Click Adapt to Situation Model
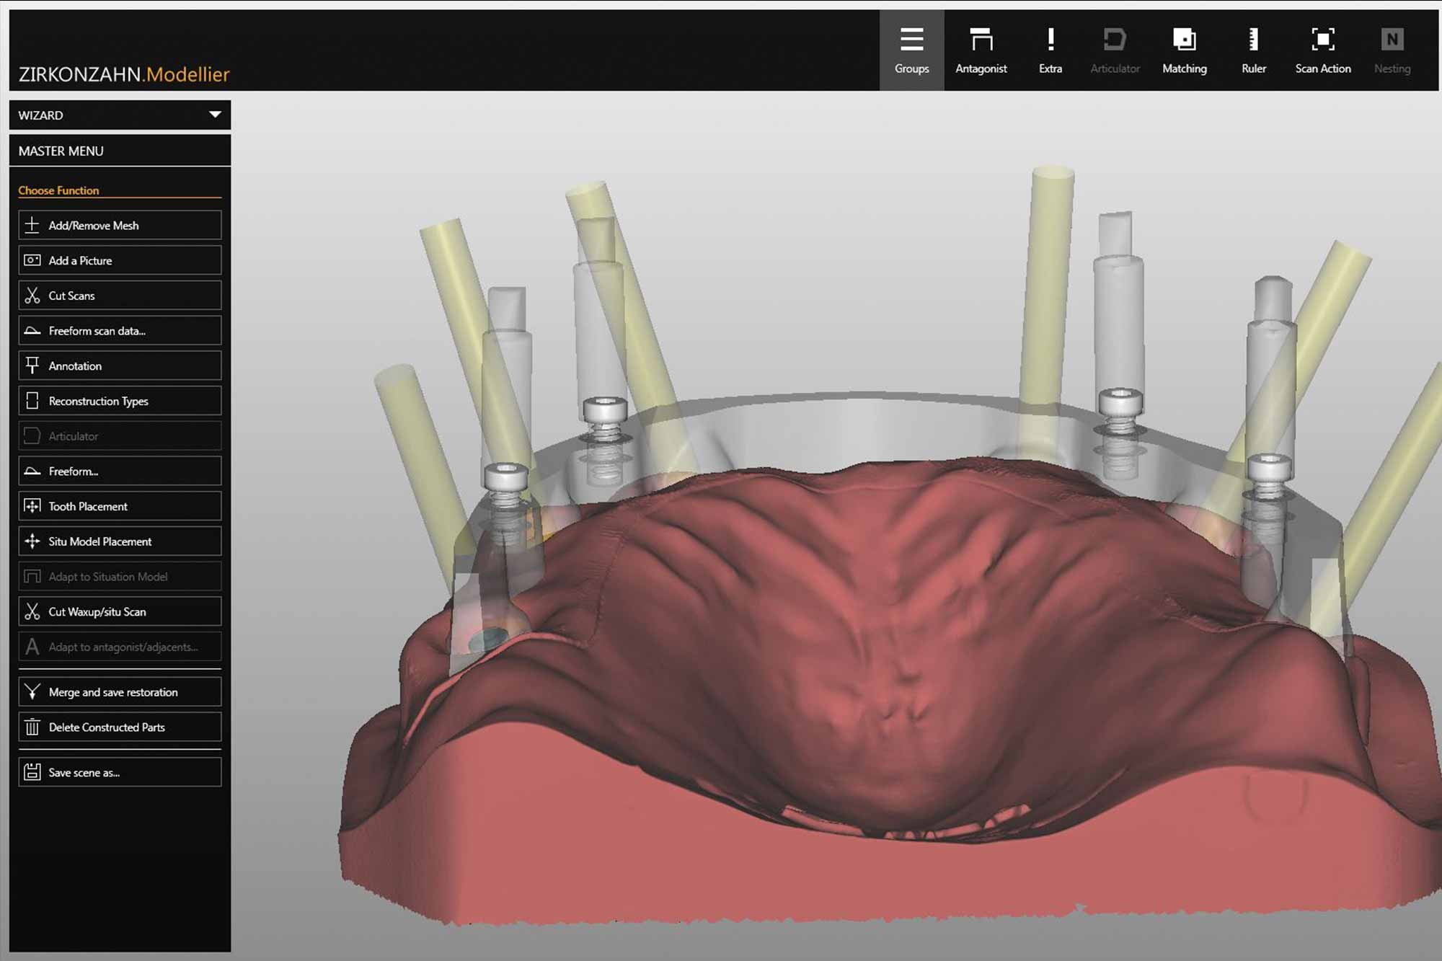The height and width of the screenshot is (961, 1442). click(120, 577)
